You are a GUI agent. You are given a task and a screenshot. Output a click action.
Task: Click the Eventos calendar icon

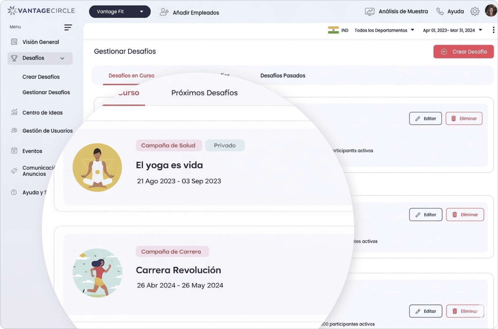pos(14,151)
